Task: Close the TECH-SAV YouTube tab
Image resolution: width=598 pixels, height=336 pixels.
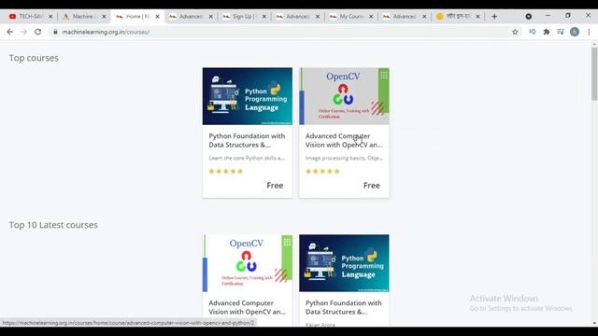Action: click(x=50, y=17)
